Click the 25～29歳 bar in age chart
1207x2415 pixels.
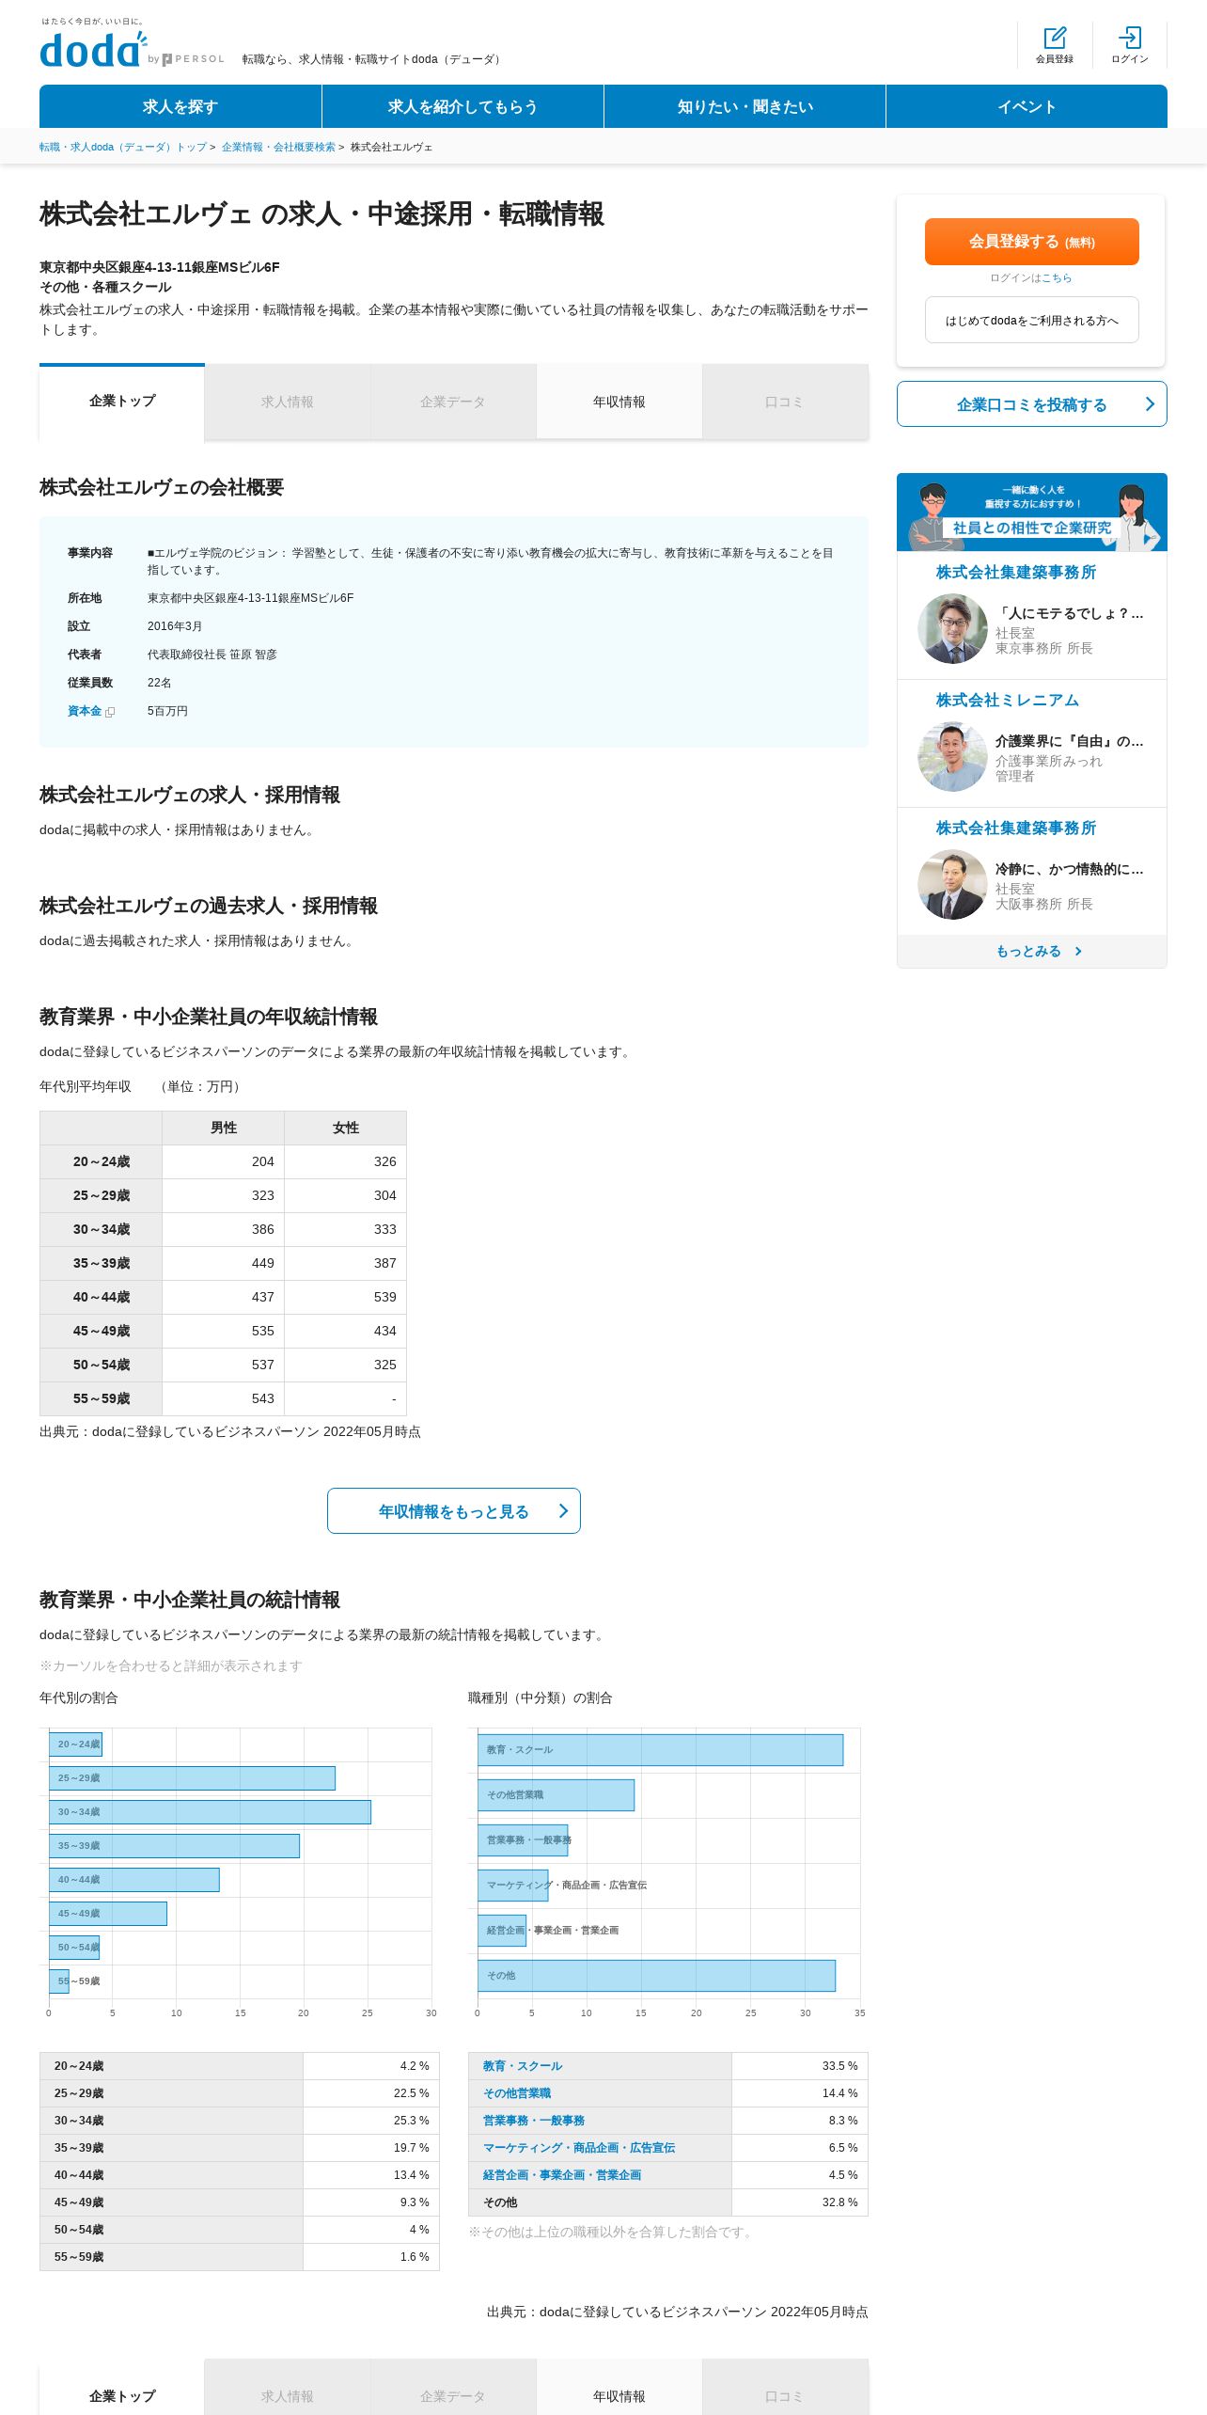coord(192,1777)
